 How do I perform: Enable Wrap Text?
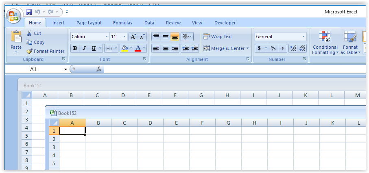pos(218,37)
